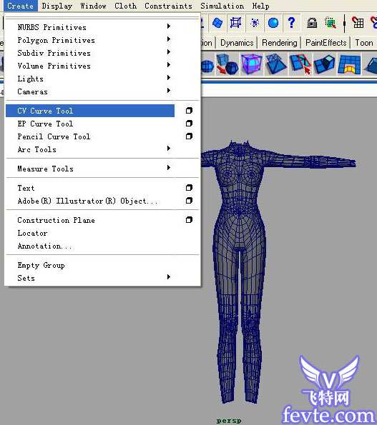Switch to the PaintEffects shelf tab
This screenshot has width=377, height=425.
point(325,43)
